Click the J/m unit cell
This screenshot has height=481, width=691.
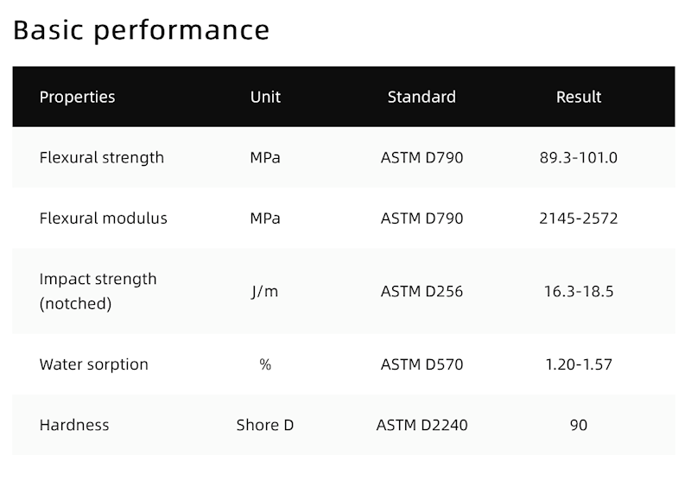pyautogui.click(x=265, y=291)
